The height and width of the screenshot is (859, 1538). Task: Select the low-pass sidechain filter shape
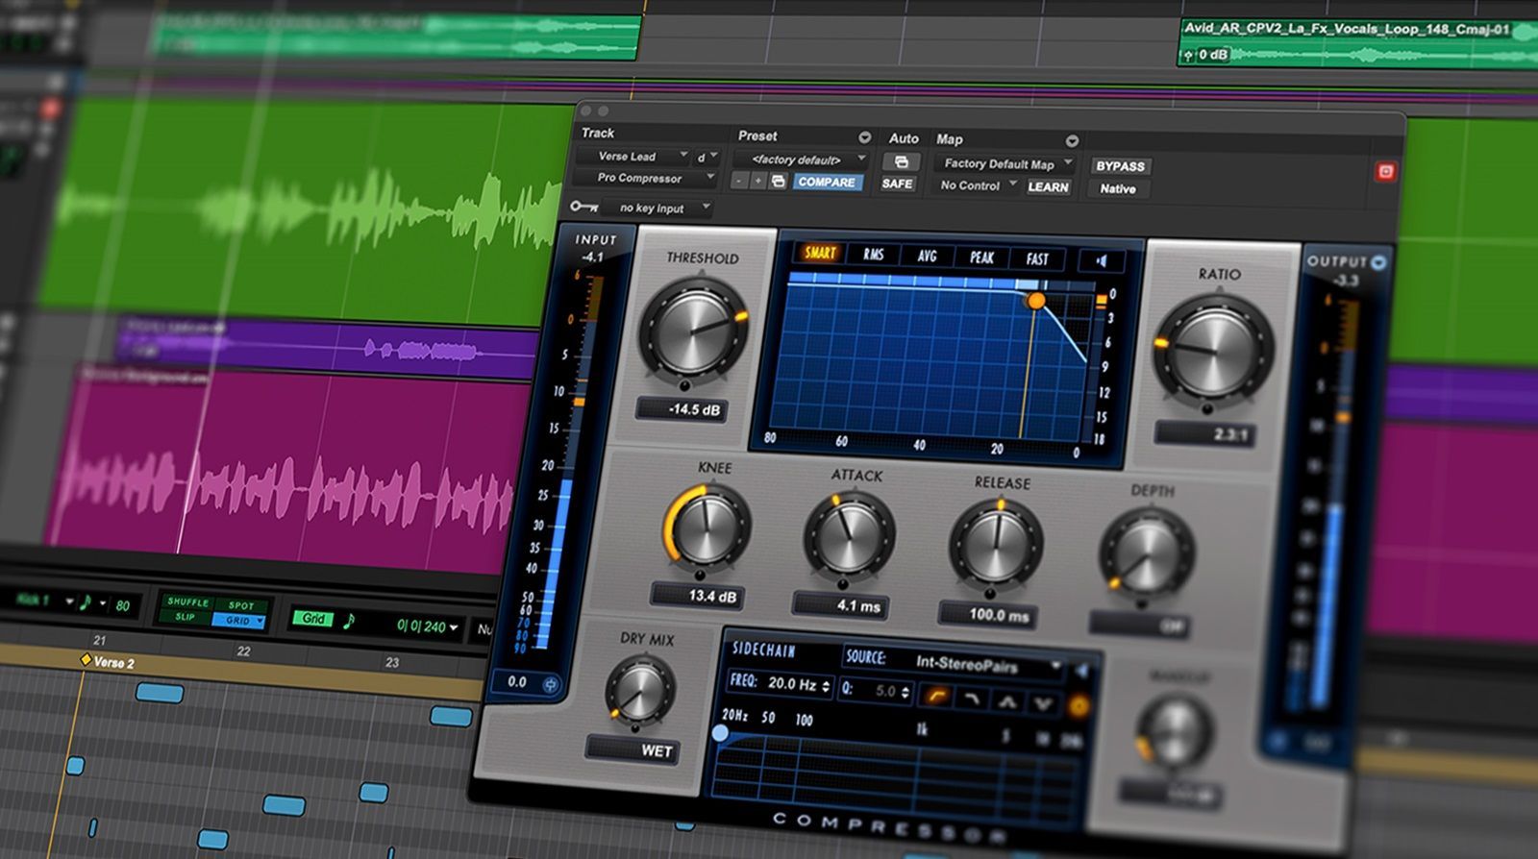click(x=971, y=699)
